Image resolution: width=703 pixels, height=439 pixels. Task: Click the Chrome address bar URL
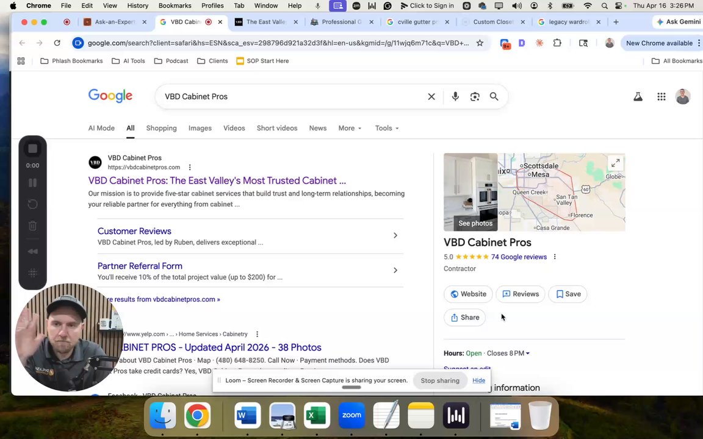[278, 43]
